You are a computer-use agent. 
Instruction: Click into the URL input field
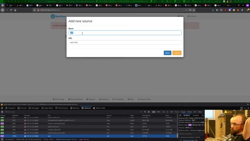click(125, 42)
